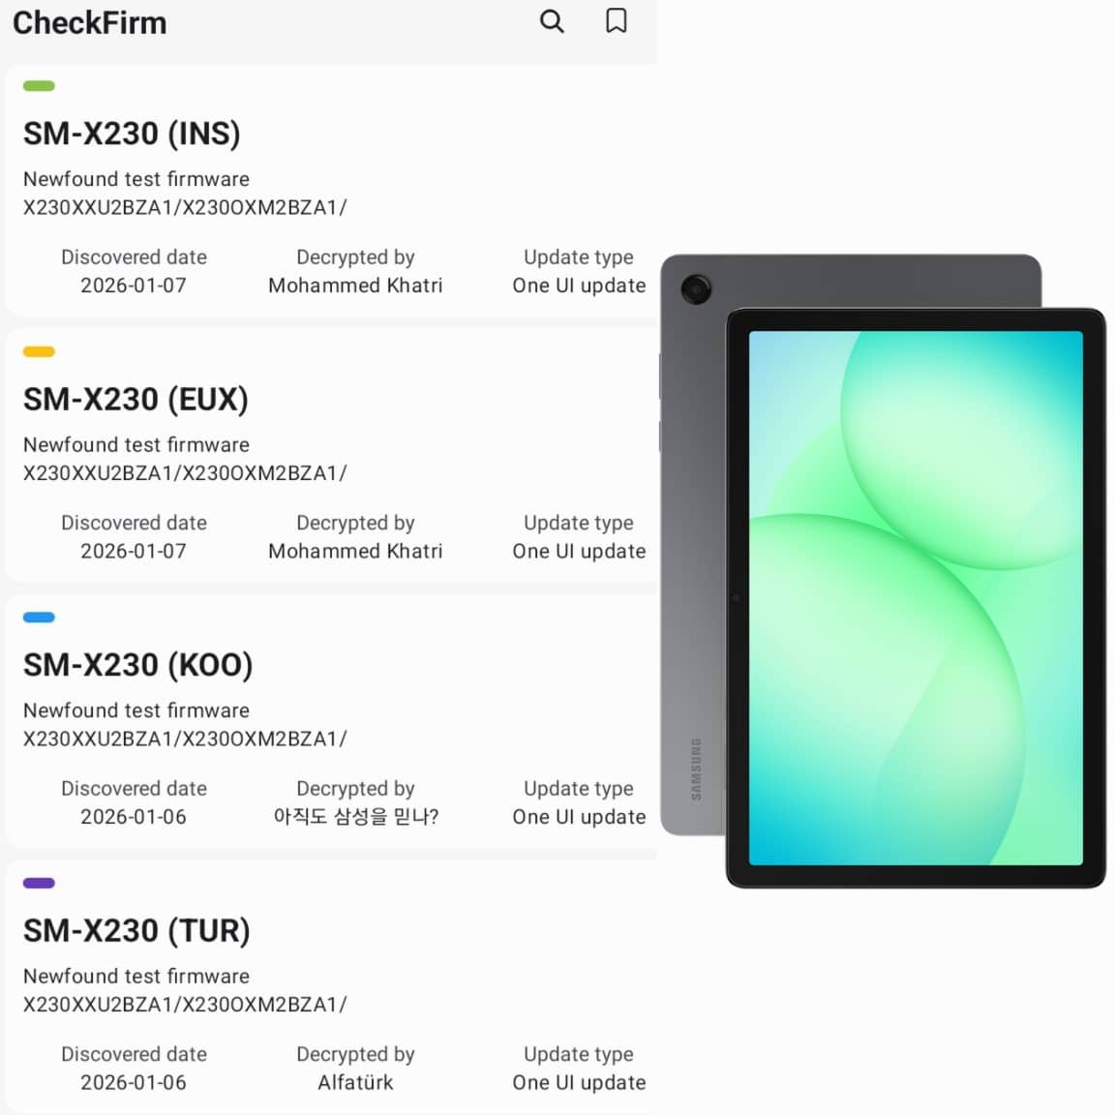Image resolution: width=1115 pixels, height=1115 pixels.
Task: Select the Samsung tablet product image
Action: point(883,571)
